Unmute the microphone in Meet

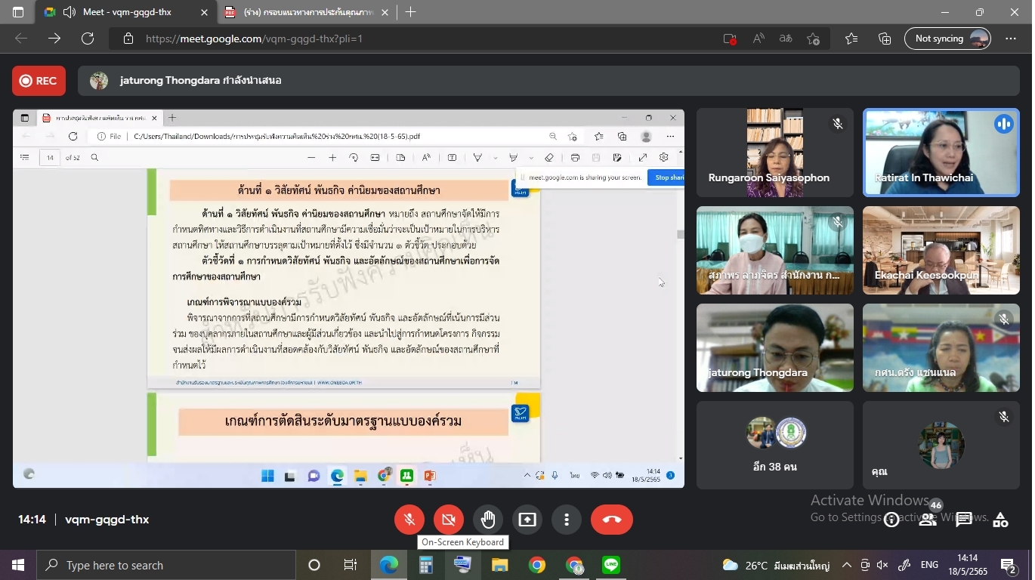coord(409,520)
